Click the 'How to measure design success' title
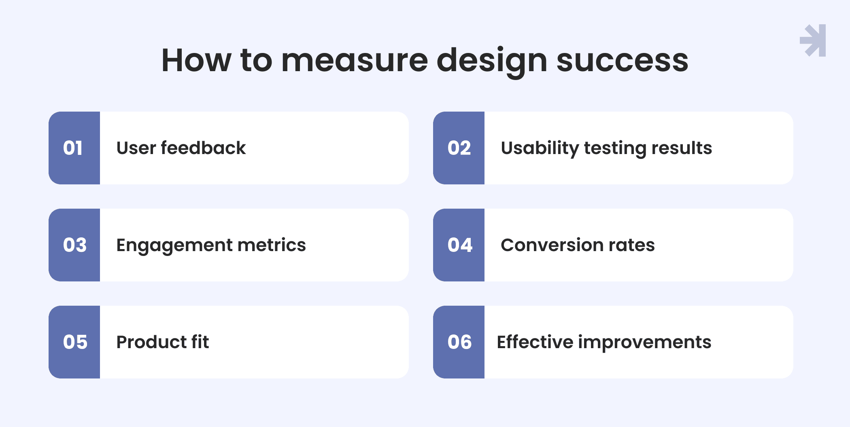Screen dimensions: 850x427 pyautogui.click(x=425, y=61)
